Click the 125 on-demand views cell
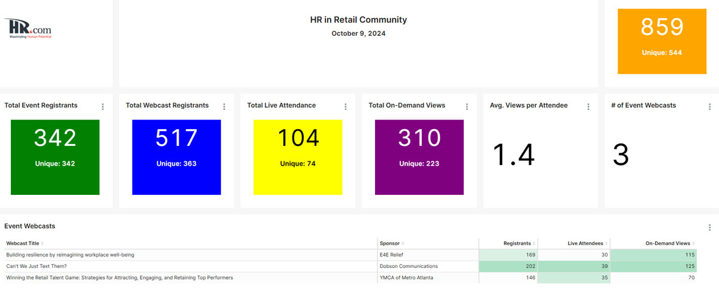 pos(654,266)
